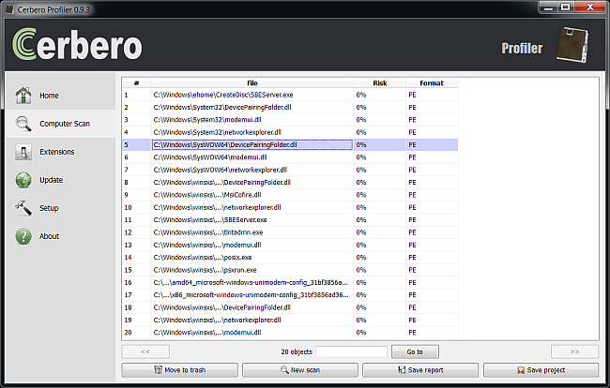Click the About question mark icon

click(23, 236)
